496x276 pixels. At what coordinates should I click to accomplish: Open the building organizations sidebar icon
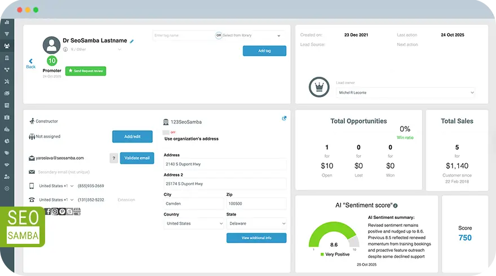click(7, 58)
